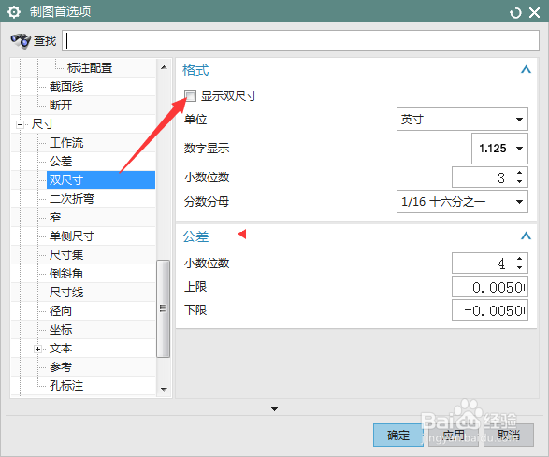Collapse the 公差 section
The height and width of the screenshot is (457, 549).
click(526, 236)
